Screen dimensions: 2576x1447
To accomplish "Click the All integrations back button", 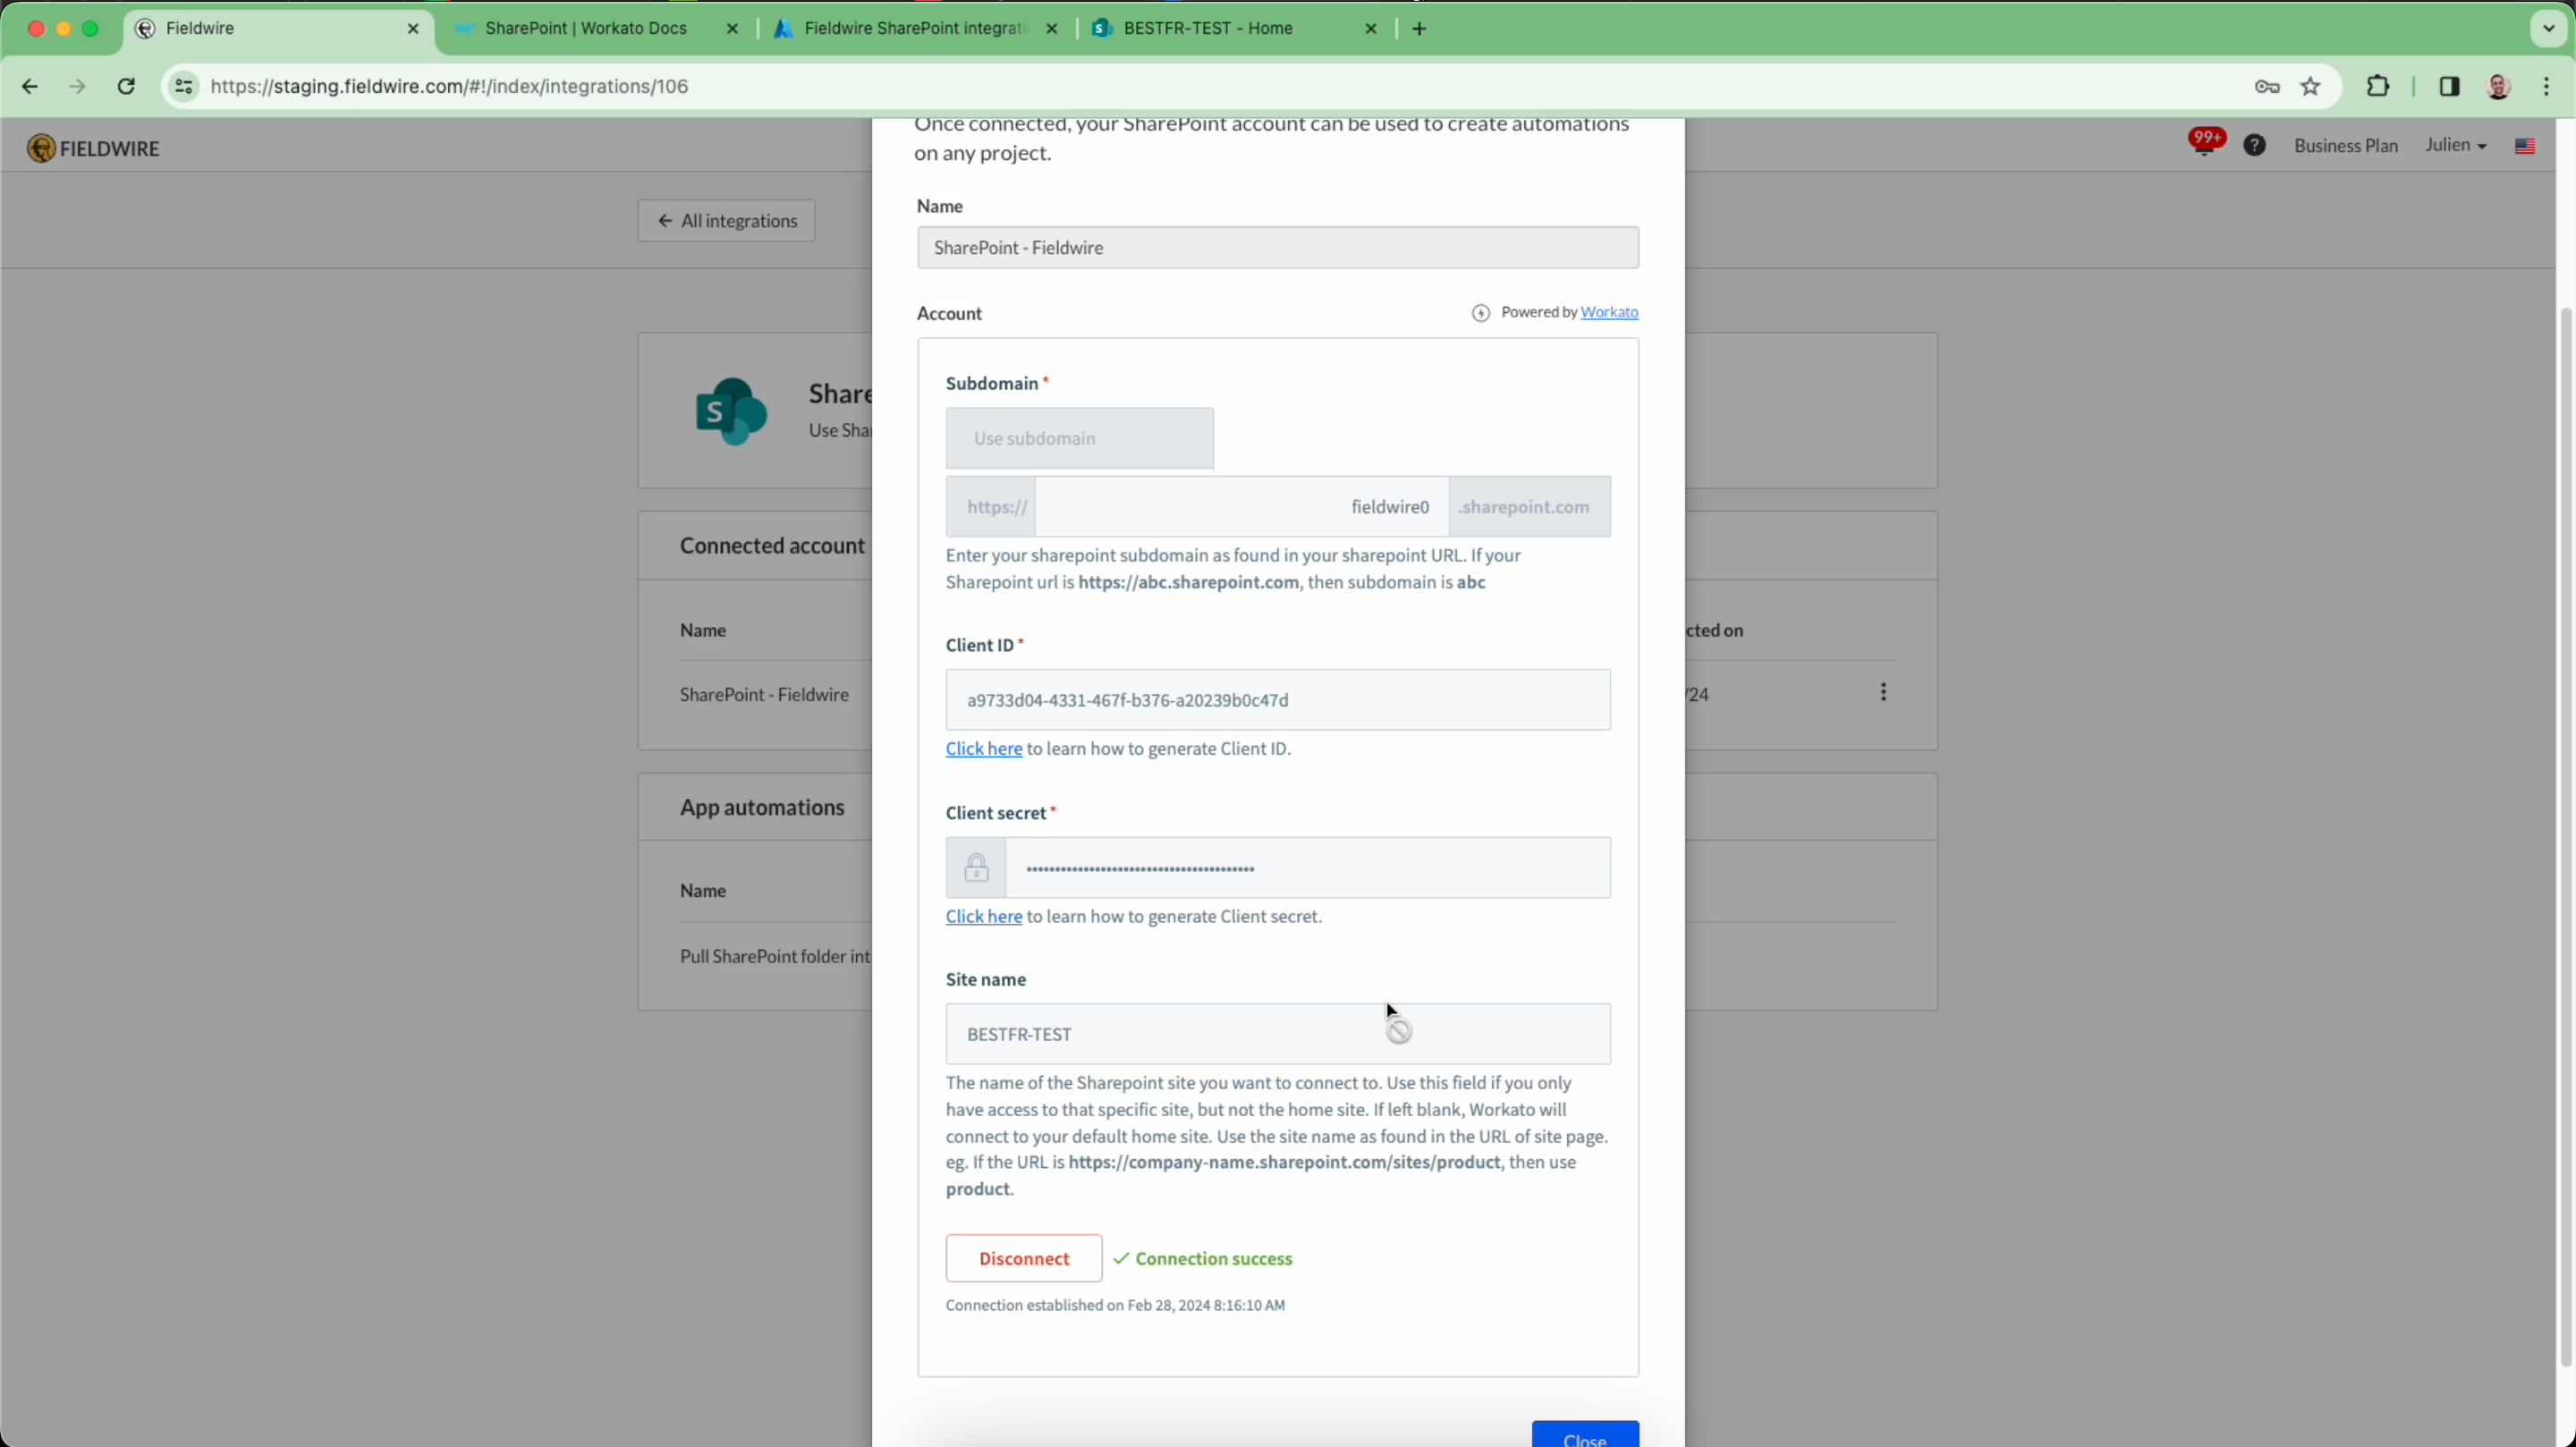I will click(726, 221).
